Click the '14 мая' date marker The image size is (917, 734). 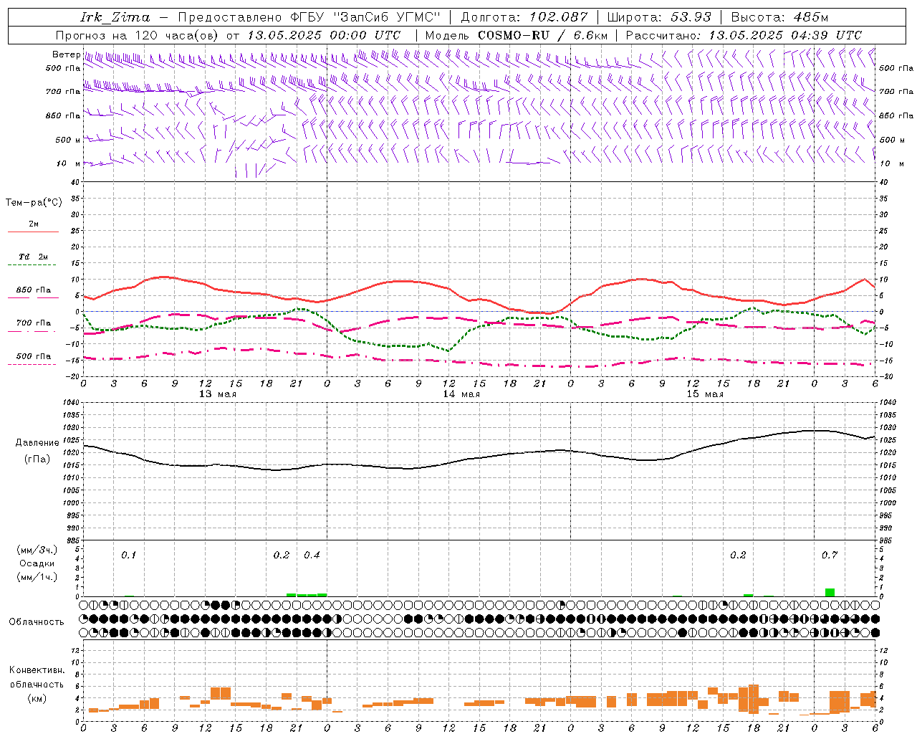461,394
